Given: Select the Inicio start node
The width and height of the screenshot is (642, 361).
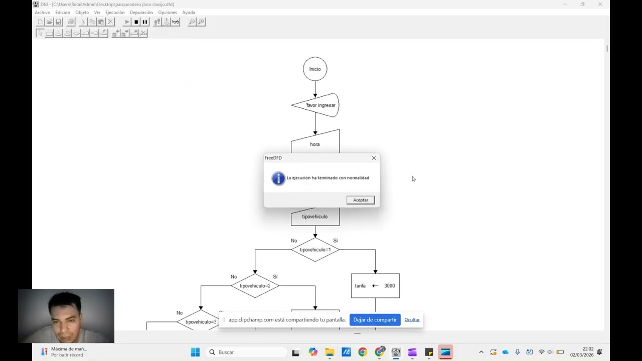Looking at the screenshot, I should pos(315,69).
